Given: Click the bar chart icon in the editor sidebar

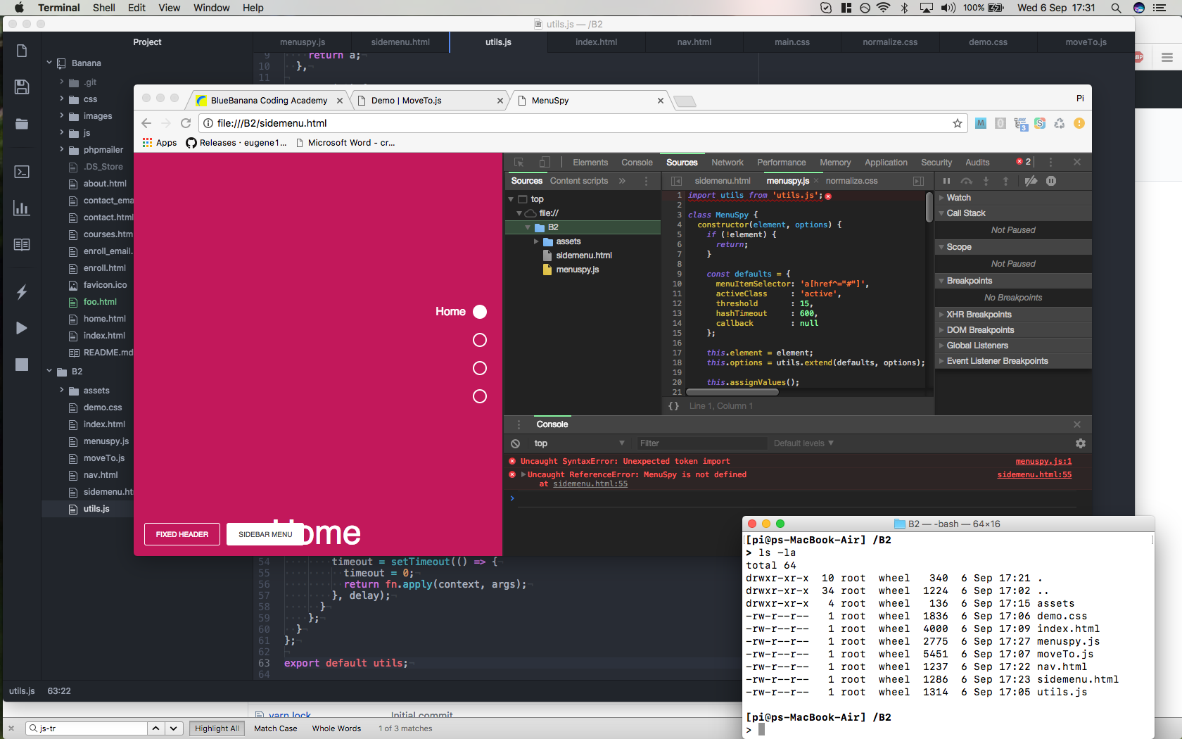Looking at the screenshot, I should (x=22, y=208).
